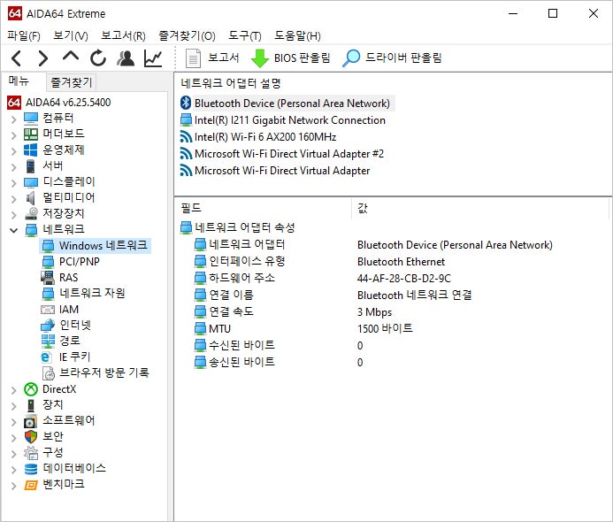Viewport: 613px width, 522px height.
Task: Open the 도구(T) menu
Action: tap(245, 36)
